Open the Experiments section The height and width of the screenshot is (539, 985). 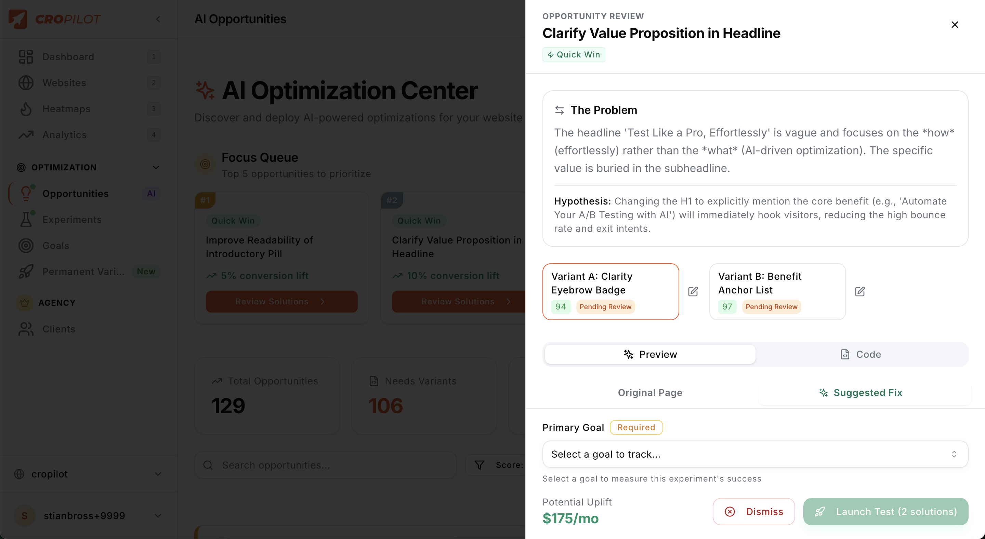click(71, 220)
